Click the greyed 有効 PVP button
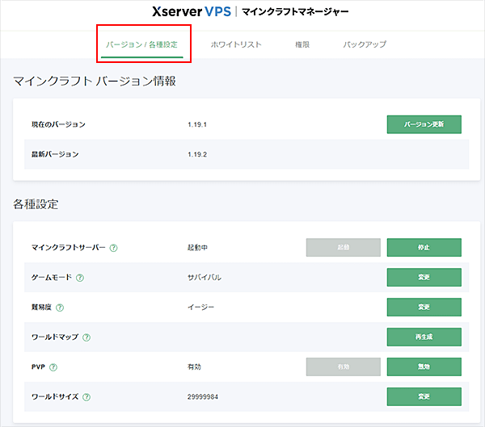Viewport: 485px width, 427px height. click(x=344, y=366)
